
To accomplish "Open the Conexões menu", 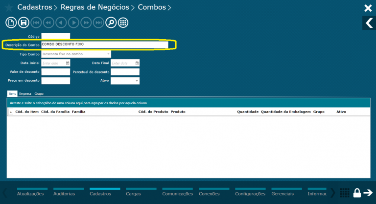I will [209, 194].
